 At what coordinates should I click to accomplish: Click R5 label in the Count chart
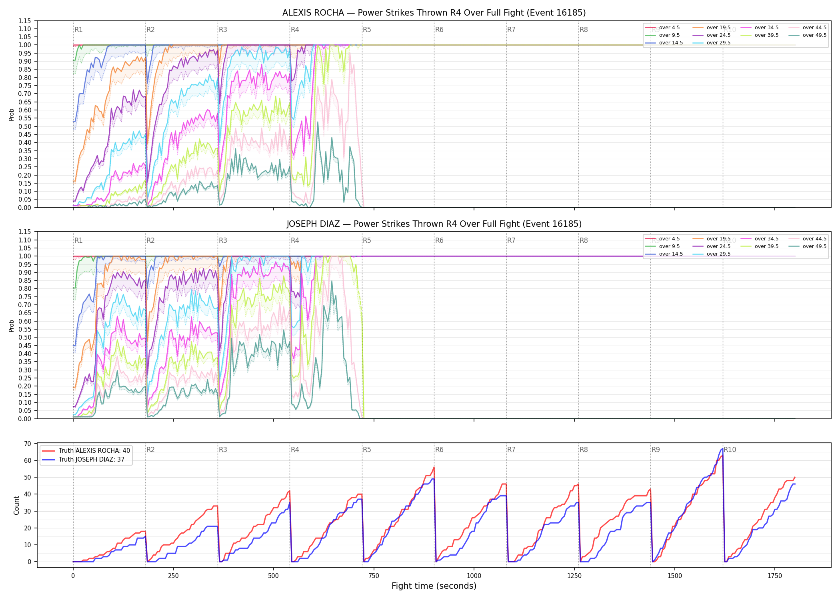pyautogui.click(x=367, y=450)
